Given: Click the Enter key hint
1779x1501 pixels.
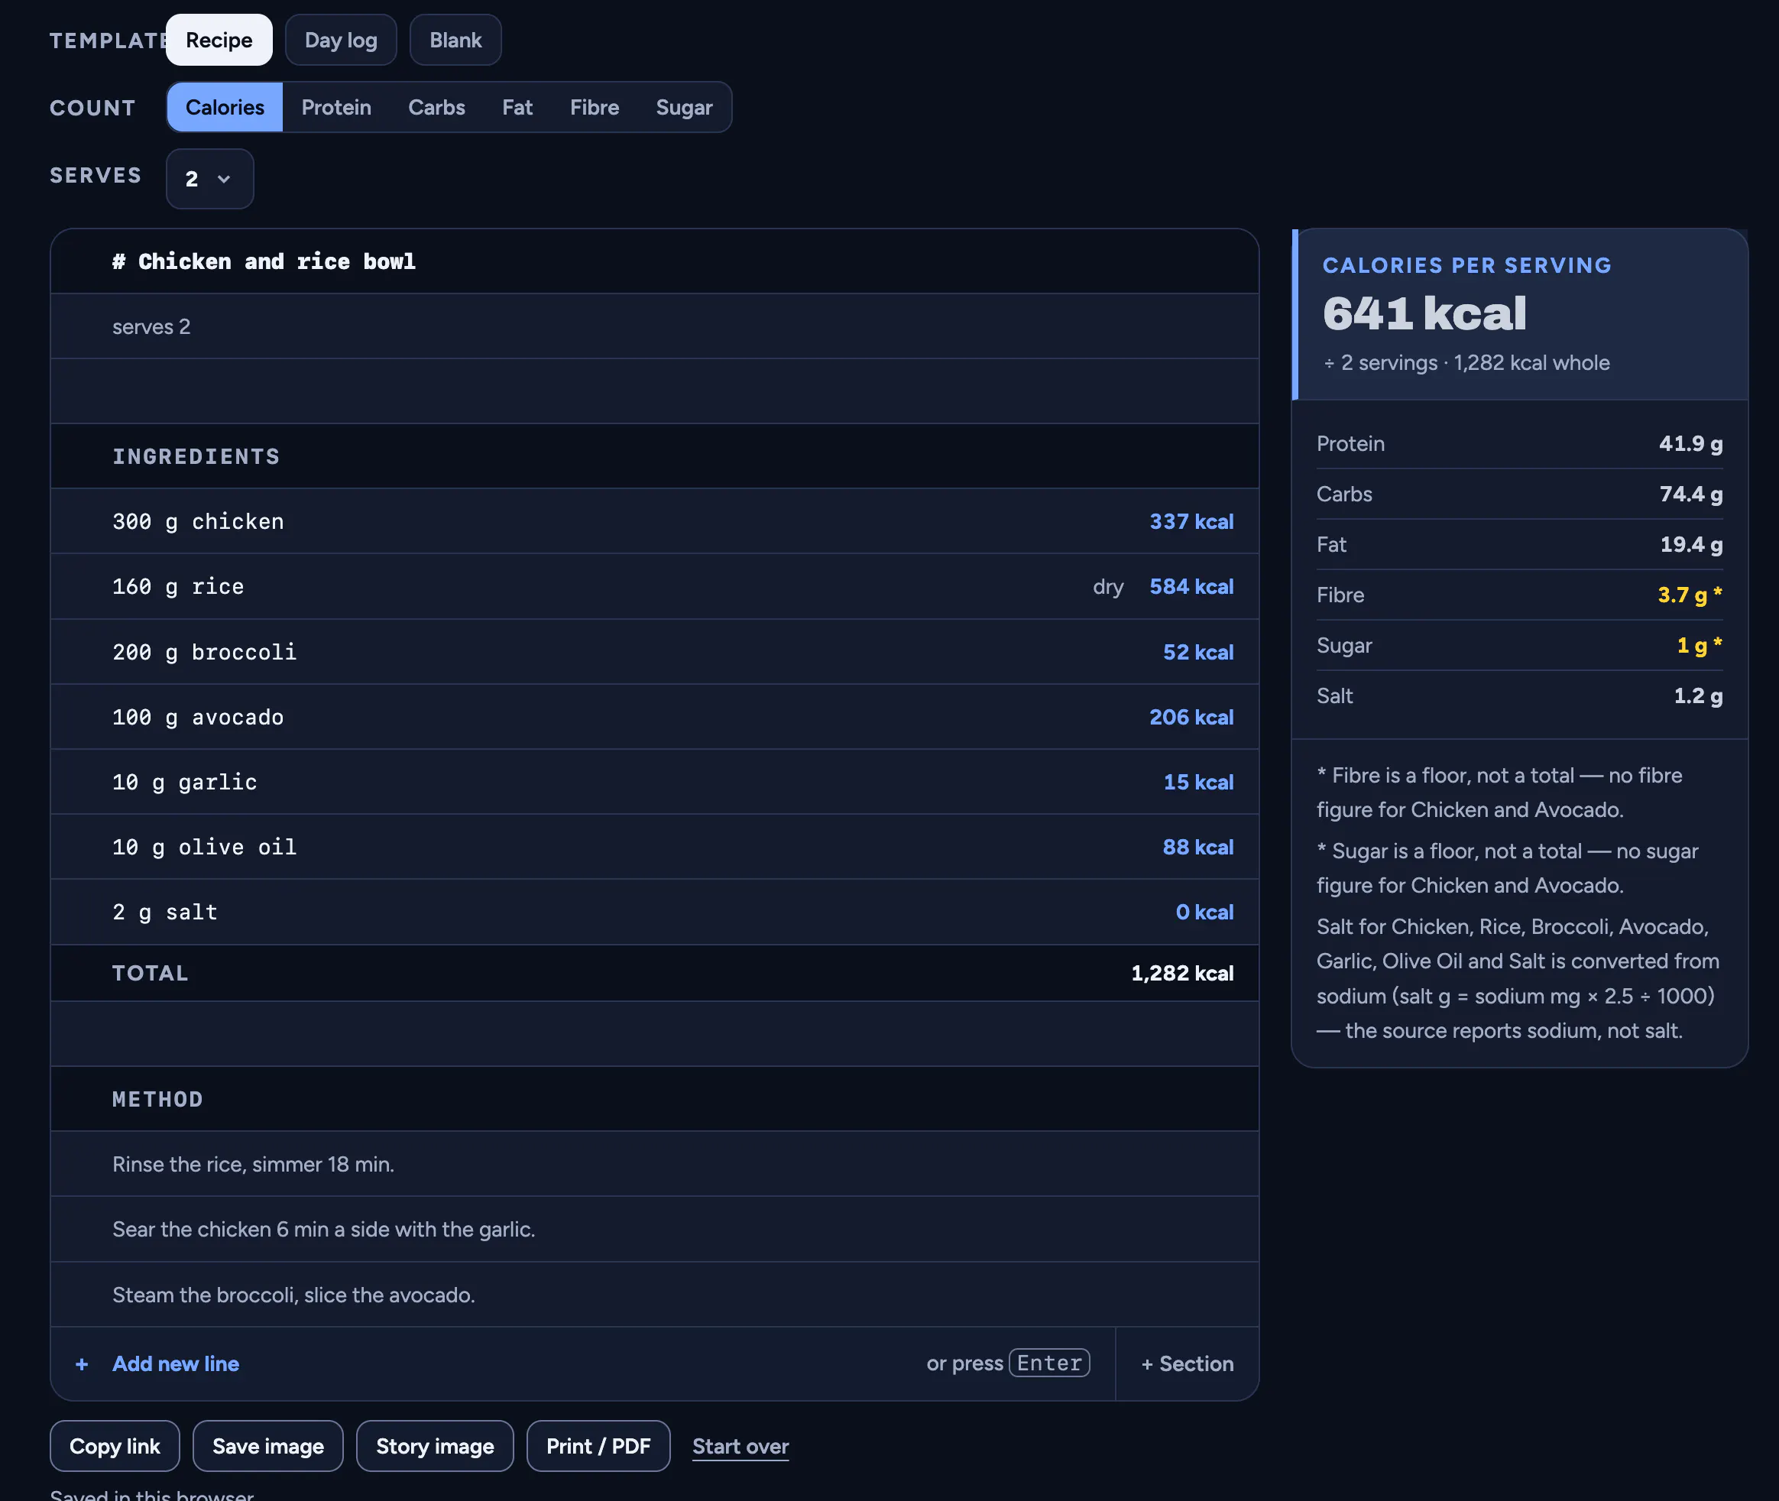Looking at the screenshot, I should point(1049,1363).
